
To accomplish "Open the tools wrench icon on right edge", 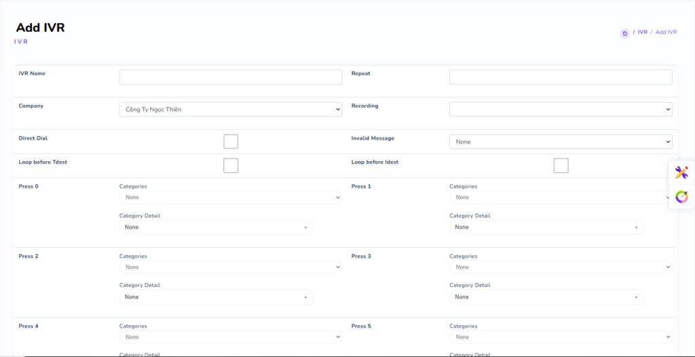I will click(x=681, y=173).
